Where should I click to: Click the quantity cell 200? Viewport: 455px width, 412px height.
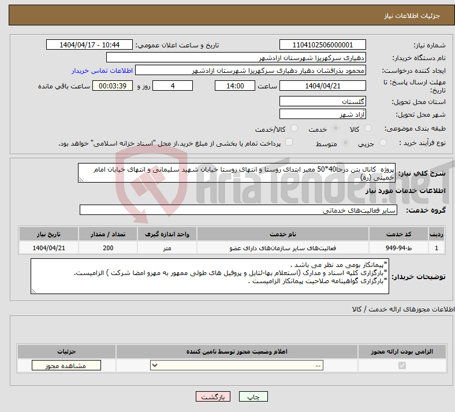107,248
